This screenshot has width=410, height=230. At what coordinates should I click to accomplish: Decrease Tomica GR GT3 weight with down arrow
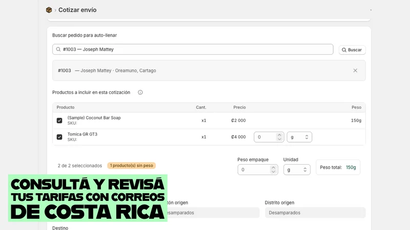[x=279, y=139]
